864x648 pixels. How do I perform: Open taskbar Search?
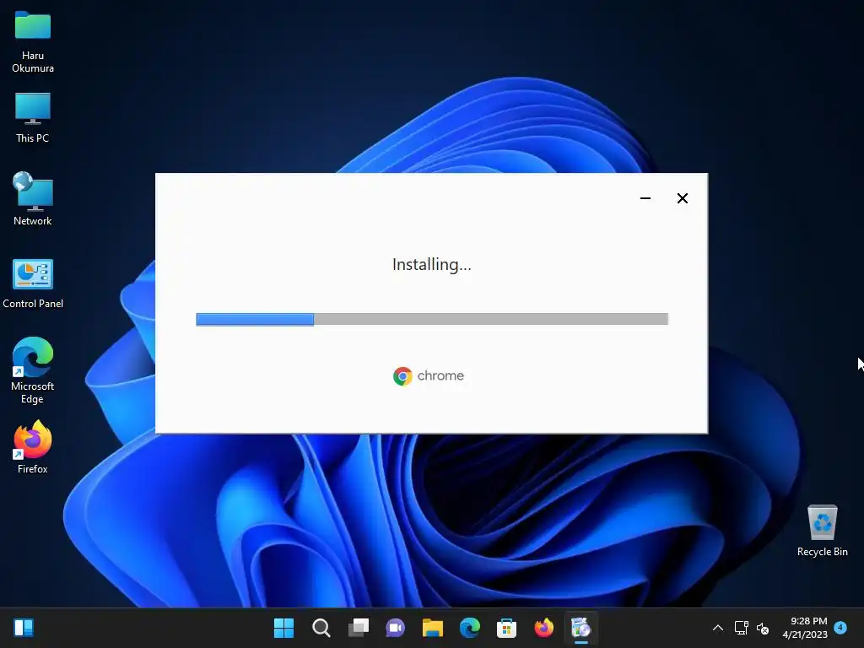(321, 628)
